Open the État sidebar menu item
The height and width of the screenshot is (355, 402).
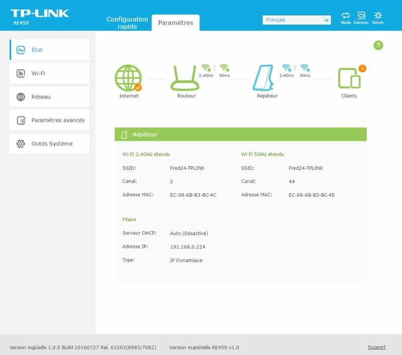[x=49, y=50]
